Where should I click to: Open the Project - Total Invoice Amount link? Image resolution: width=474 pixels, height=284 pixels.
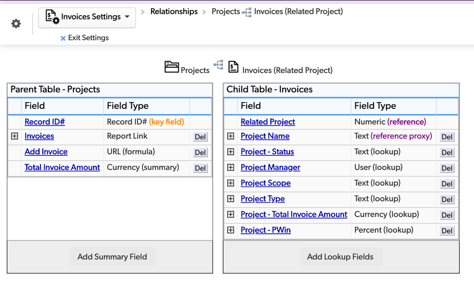pos(294,214)
